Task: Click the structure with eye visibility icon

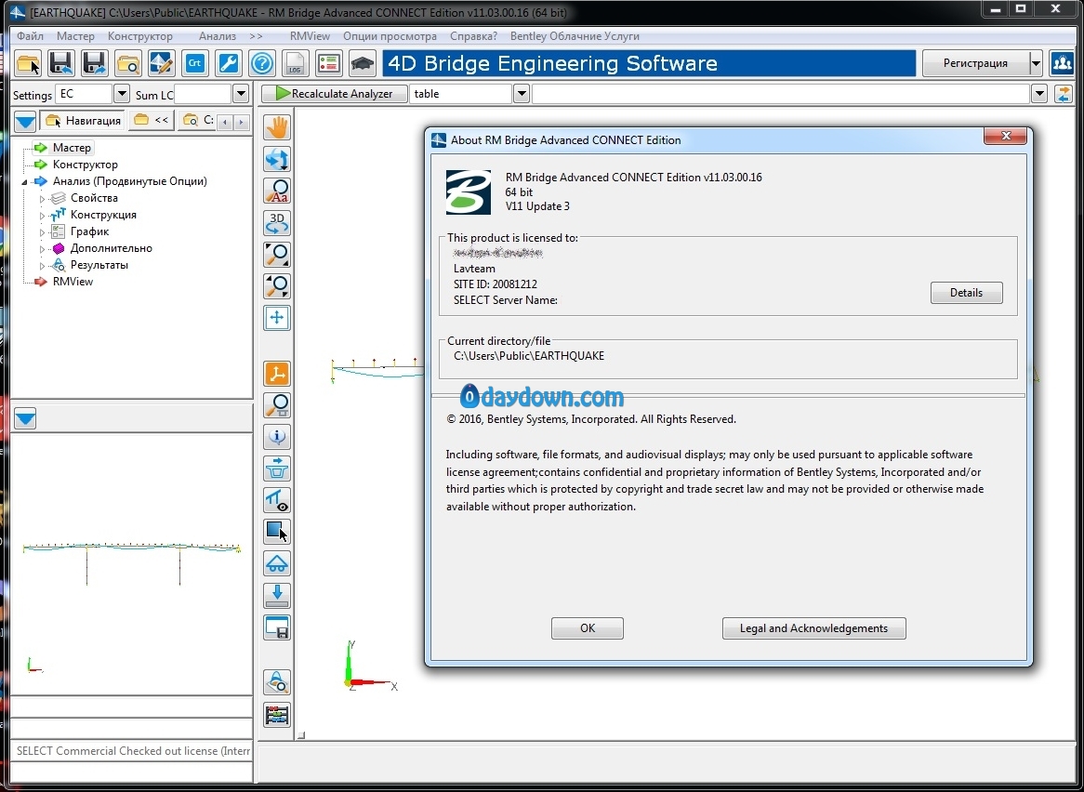Action: point(277,500)
